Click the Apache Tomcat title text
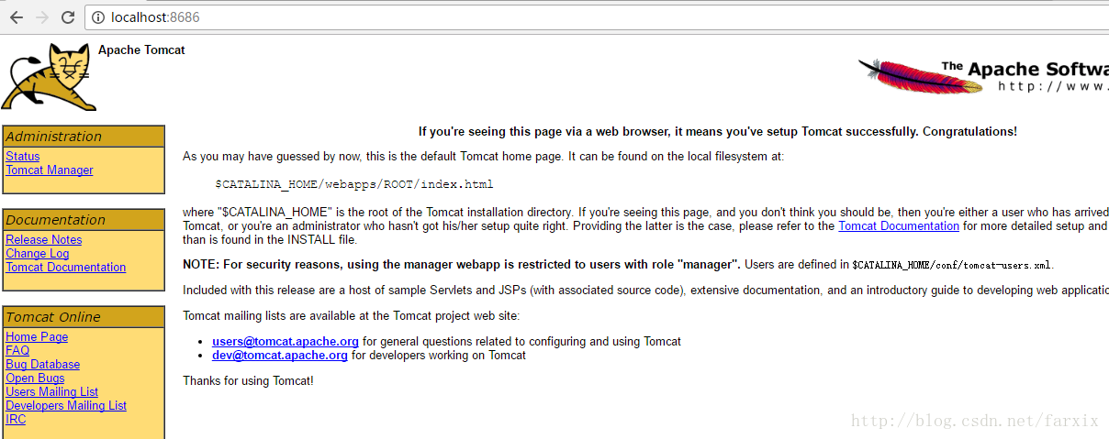1109x439 pixels. [x=141, y=50]
